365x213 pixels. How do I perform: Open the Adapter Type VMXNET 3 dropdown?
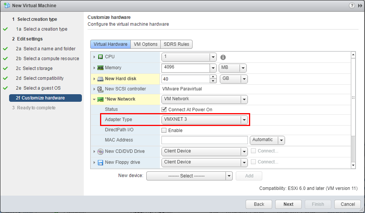[x=244, y=120]
